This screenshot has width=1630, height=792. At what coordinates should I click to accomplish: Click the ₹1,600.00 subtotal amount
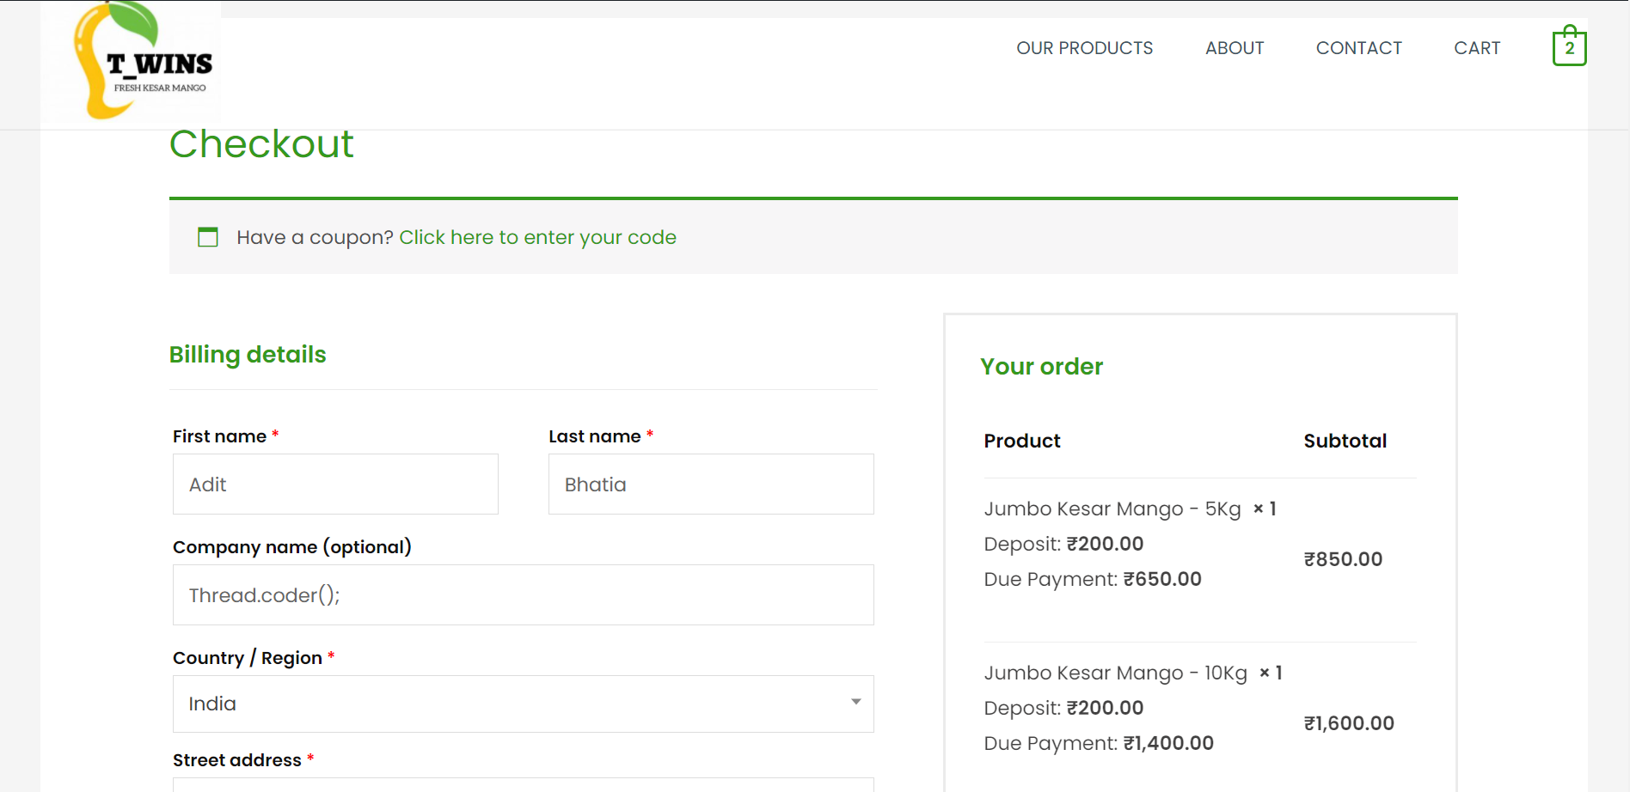[x=1349, y=723]
